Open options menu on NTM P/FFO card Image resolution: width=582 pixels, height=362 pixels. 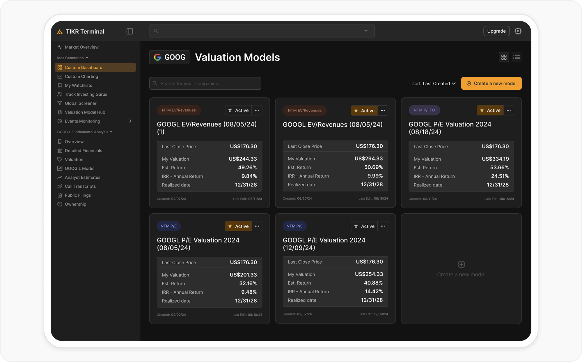(x=509, y=110)
